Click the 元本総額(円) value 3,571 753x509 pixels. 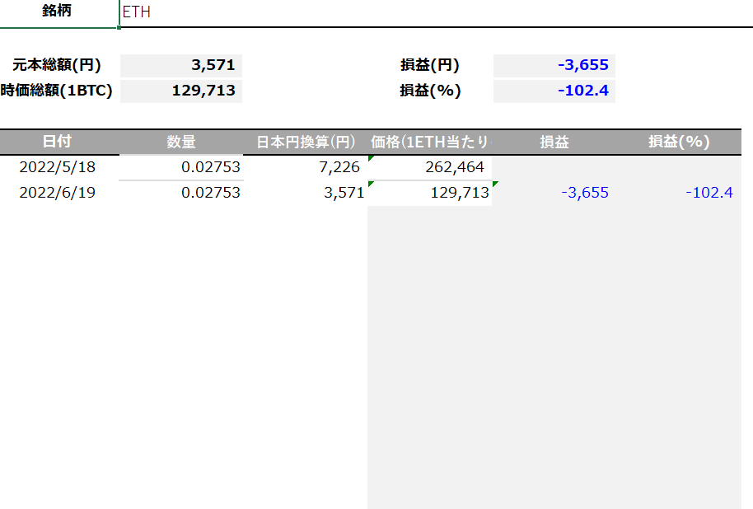pos(181,66)
